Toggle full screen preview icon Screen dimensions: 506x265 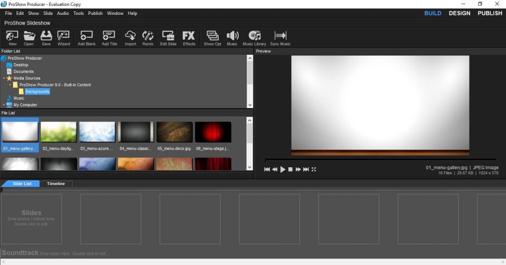point(314,169)
